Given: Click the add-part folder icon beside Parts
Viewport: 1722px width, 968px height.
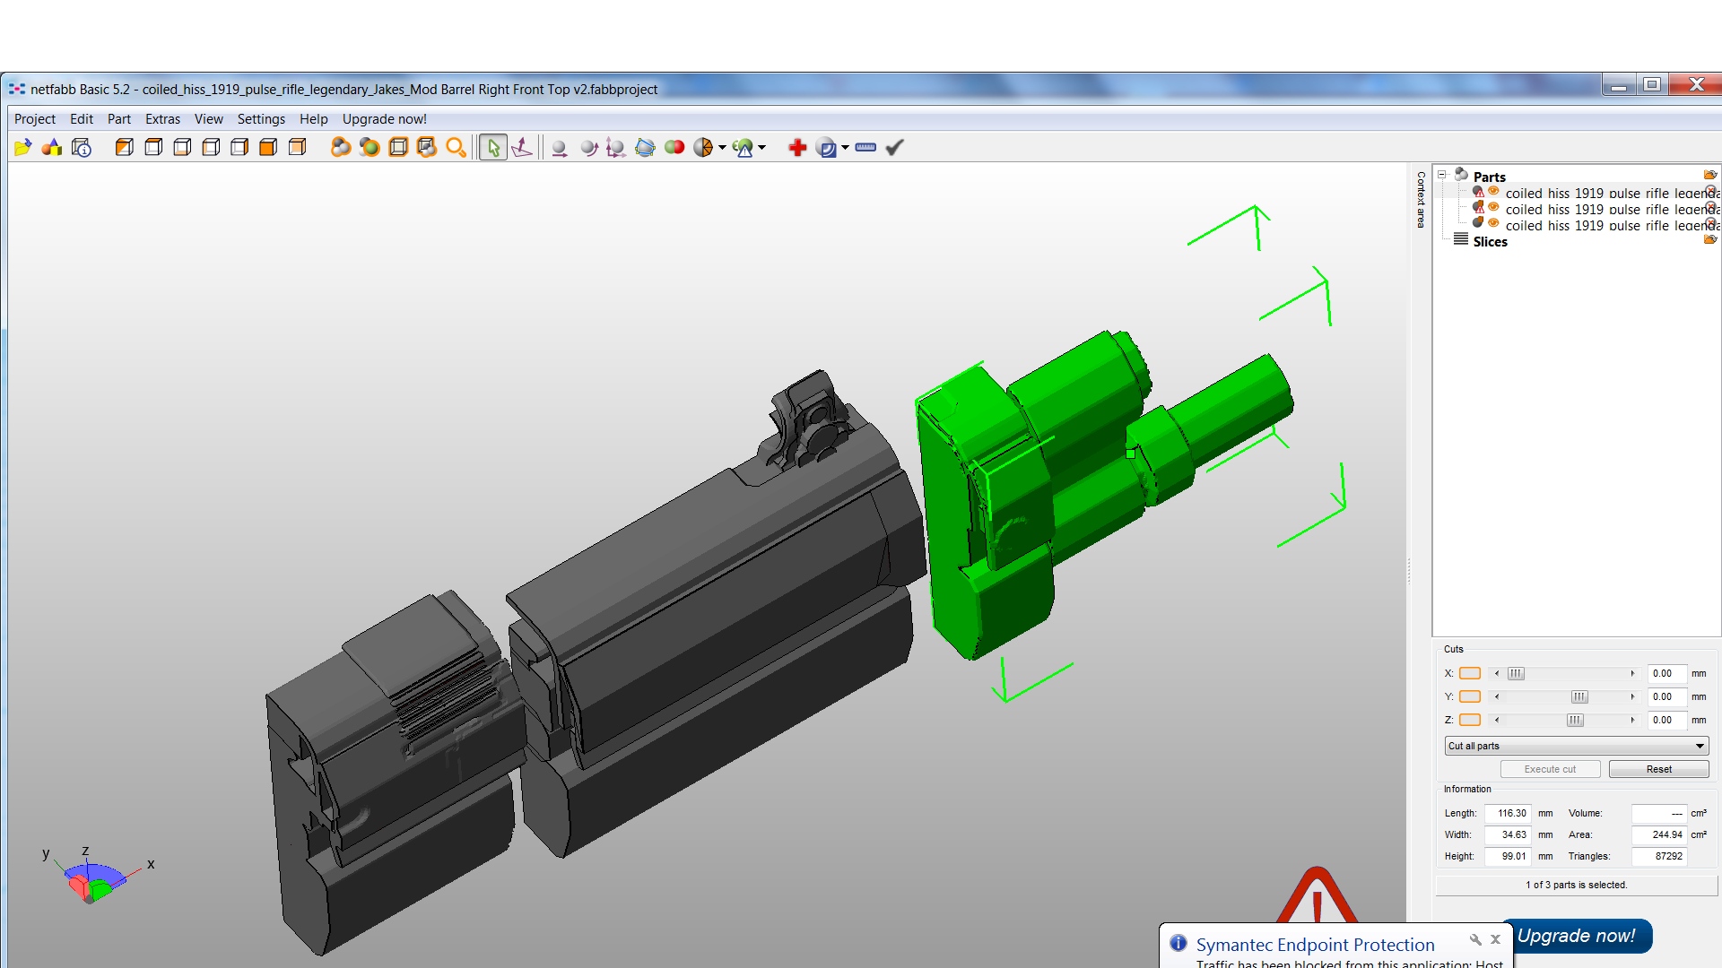Looking at the screenshot, I should pyautogui.click(x=1709, y=175).
